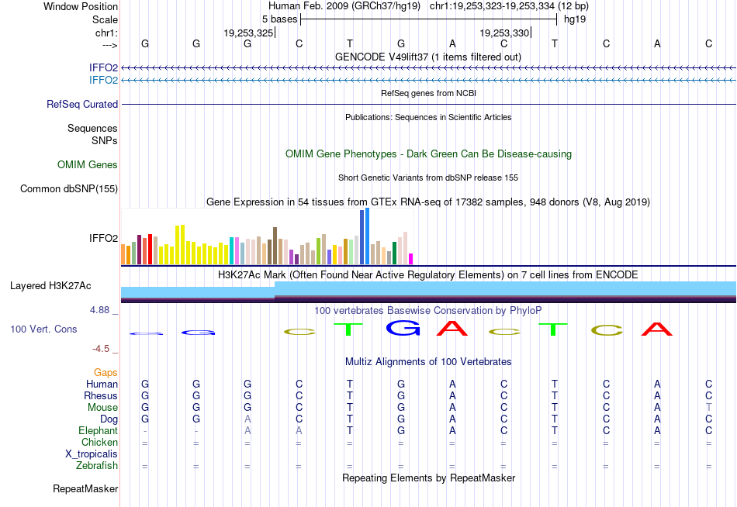Click the Scale label

tap(105, 19)
